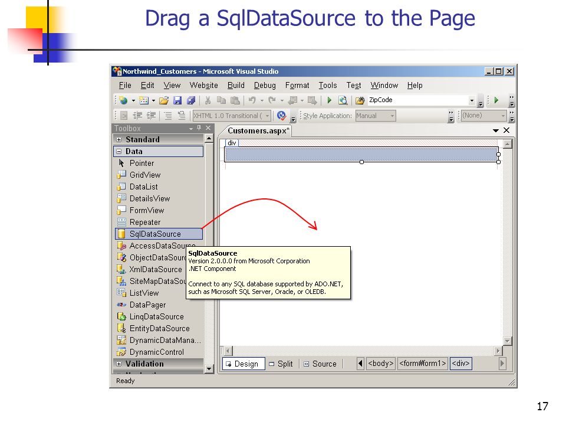566x425 pixels.
Task: Close the Toolbox panel
Action: (208, 128)
